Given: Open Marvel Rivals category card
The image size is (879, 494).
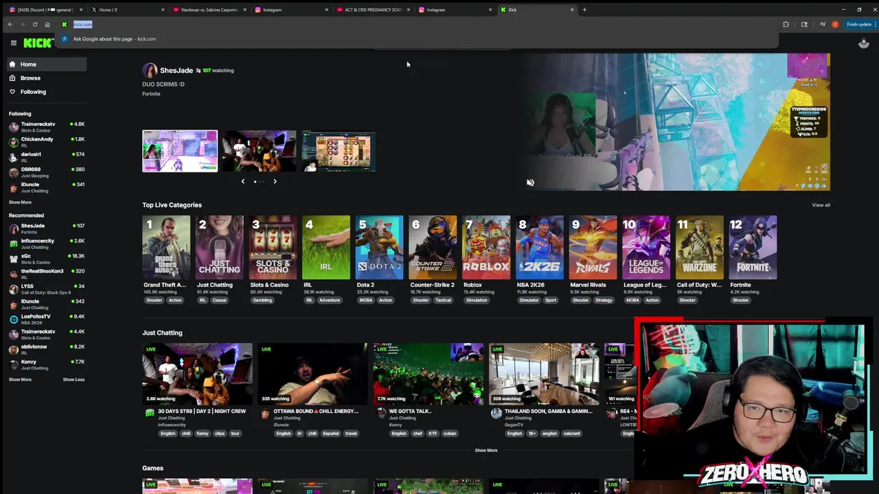Looking at the screenshot, I should 593,248.
